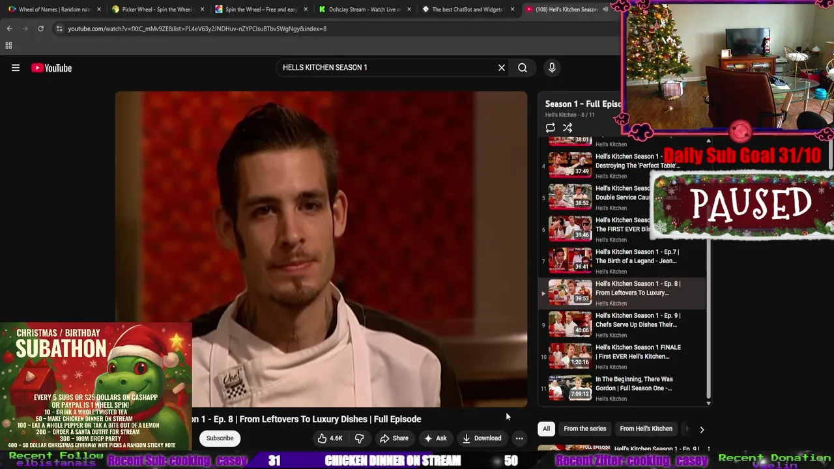This screenshot has height=469, width=834.
Task: Show more filter chips with right chevron
Action: tap(702, 429)
